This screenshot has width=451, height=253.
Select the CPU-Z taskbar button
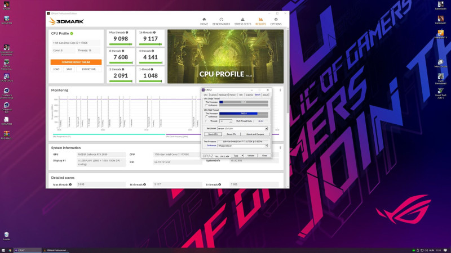point(27,250)
